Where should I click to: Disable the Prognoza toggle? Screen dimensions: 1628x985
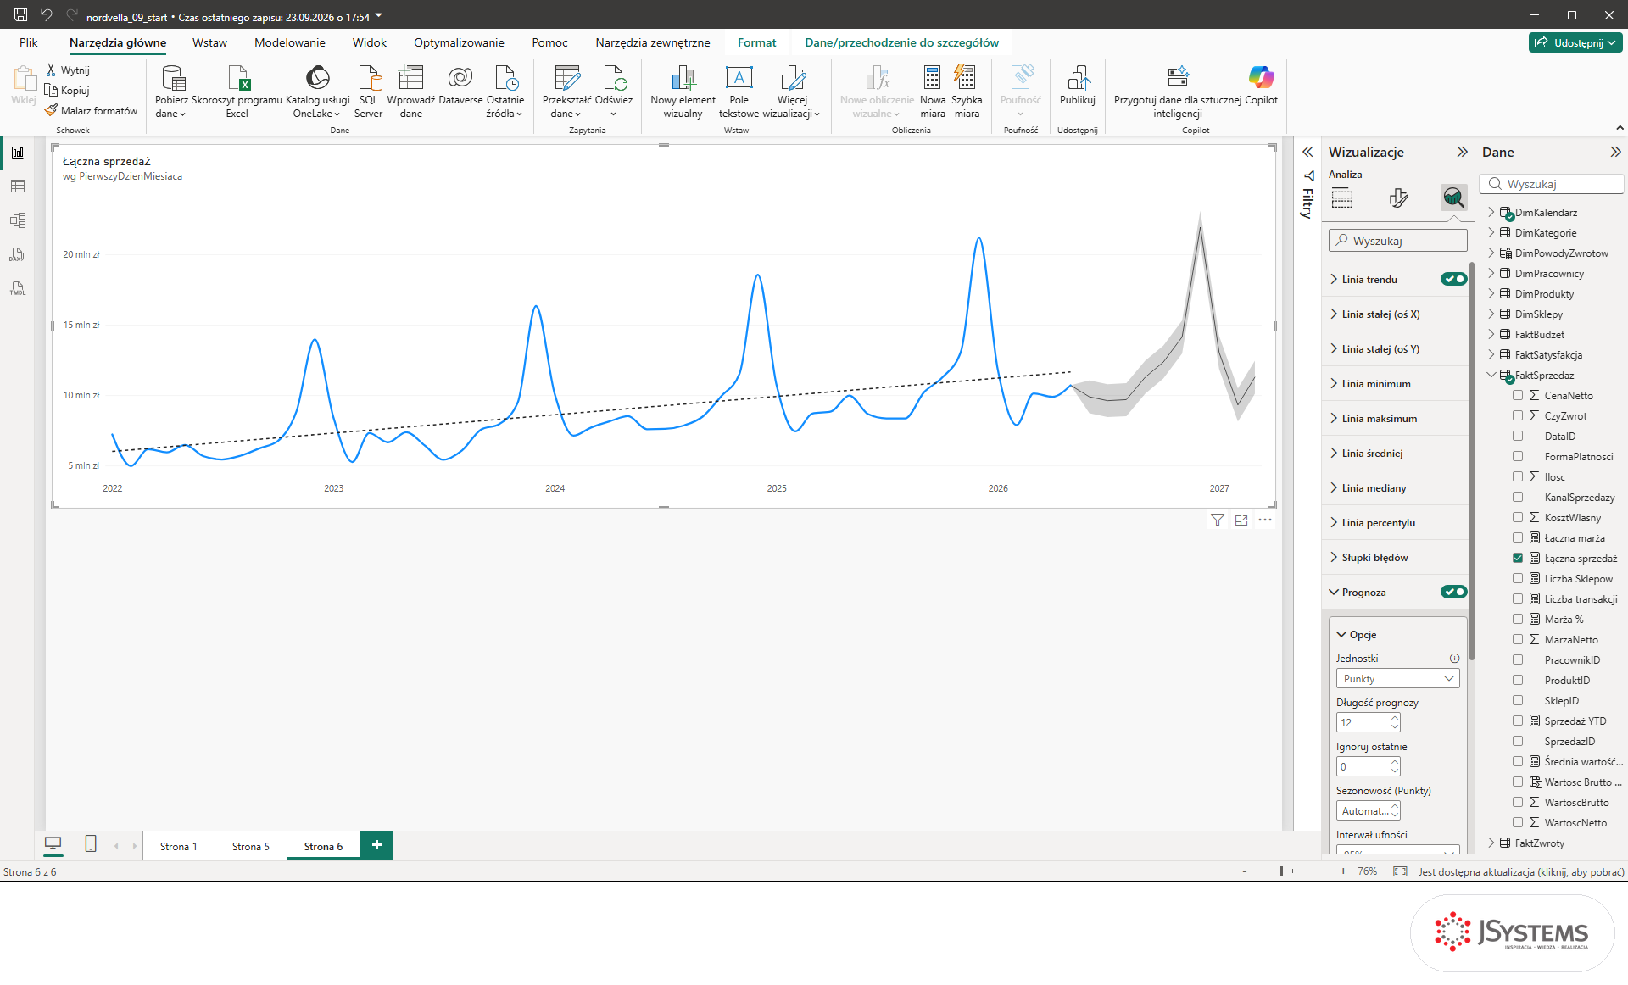1453,592
